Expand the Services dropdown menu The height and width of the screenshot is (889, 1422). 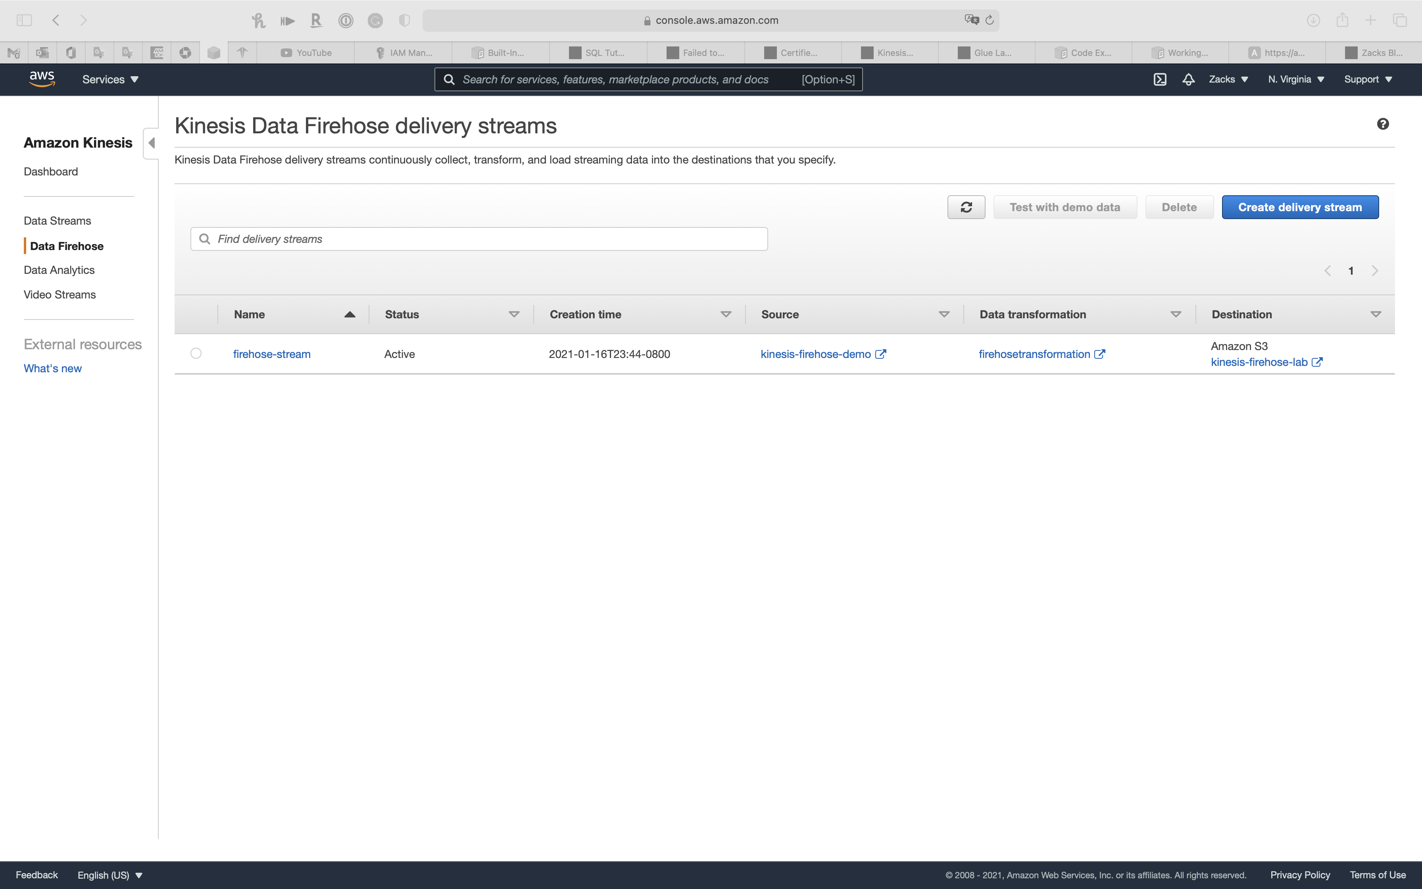coord(110,79)
